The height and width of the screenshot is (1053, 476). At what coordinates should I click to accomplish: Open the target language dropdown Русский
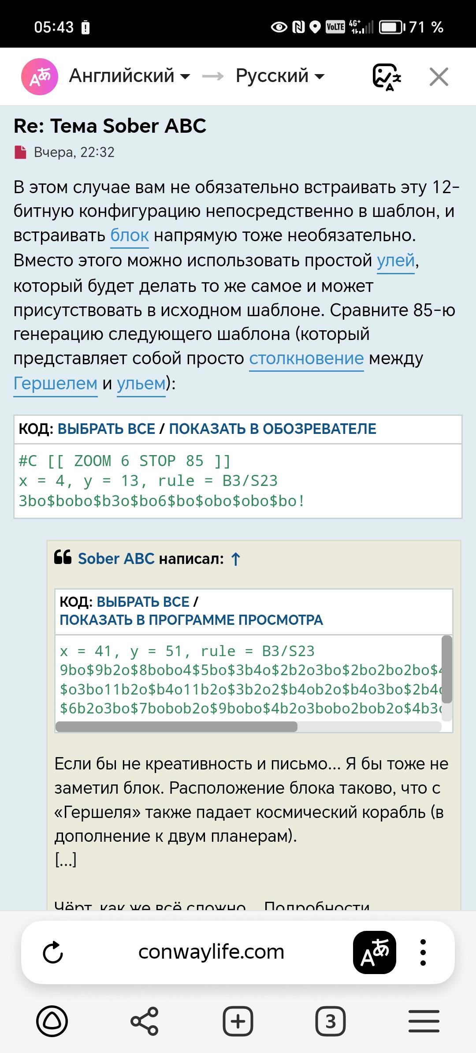click(280, 76)
